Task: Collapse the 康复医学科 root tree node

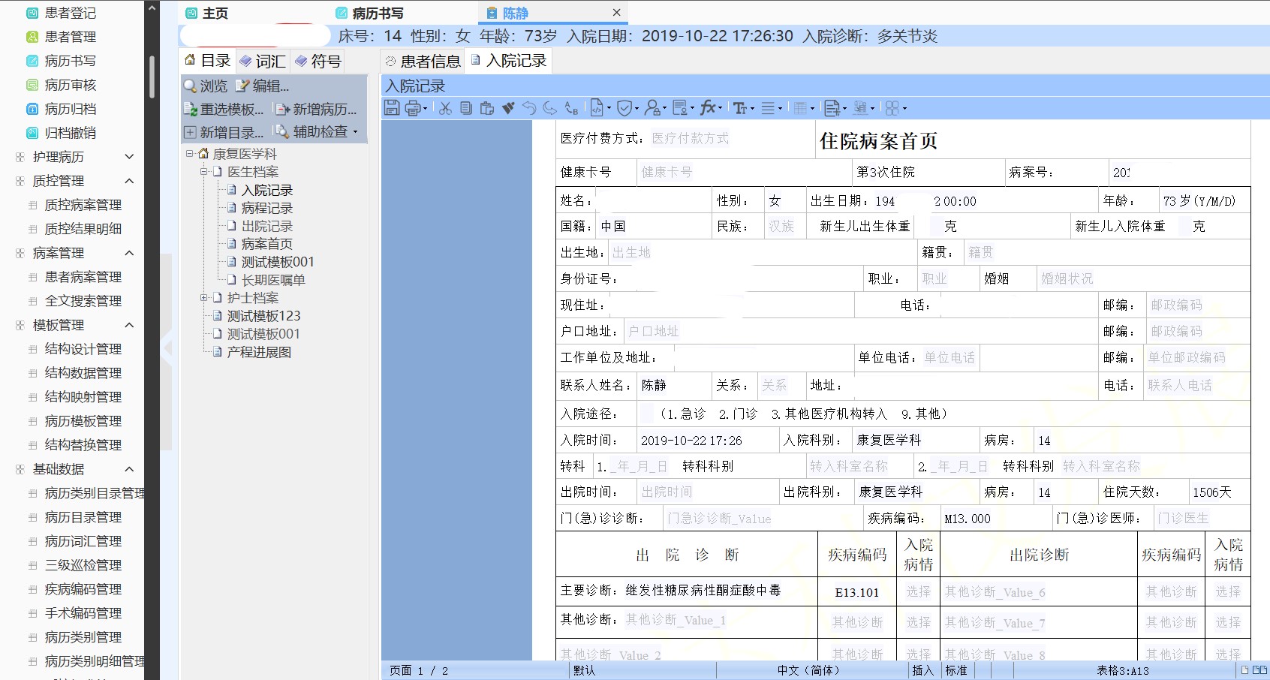Action: 190,154
